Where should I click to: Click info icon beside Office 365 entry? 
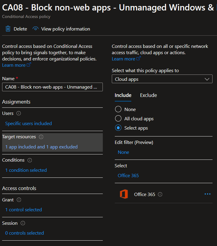[160, 194]
